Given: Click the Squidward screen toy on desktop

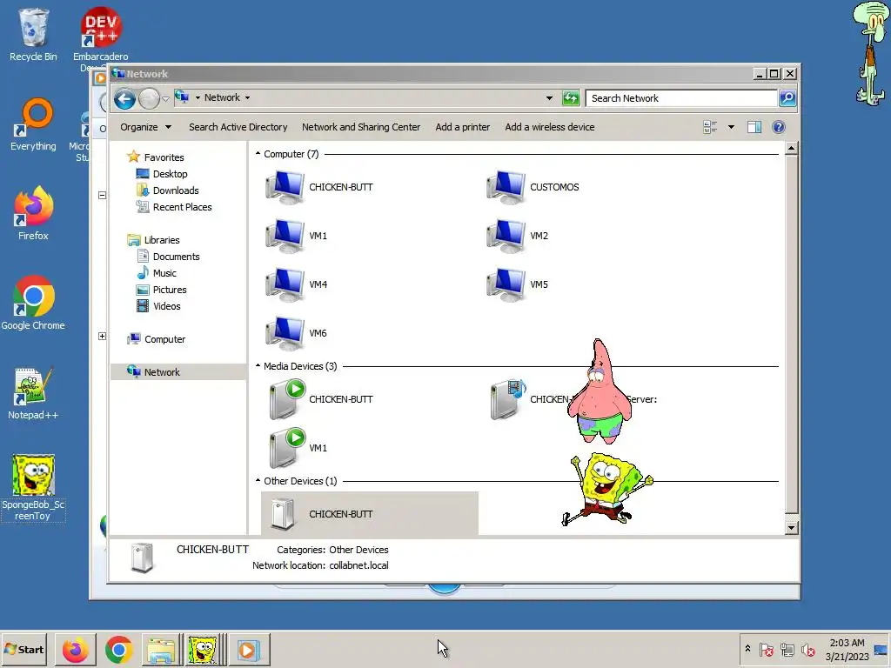Looking at the screenshot, I should point(870,52).
